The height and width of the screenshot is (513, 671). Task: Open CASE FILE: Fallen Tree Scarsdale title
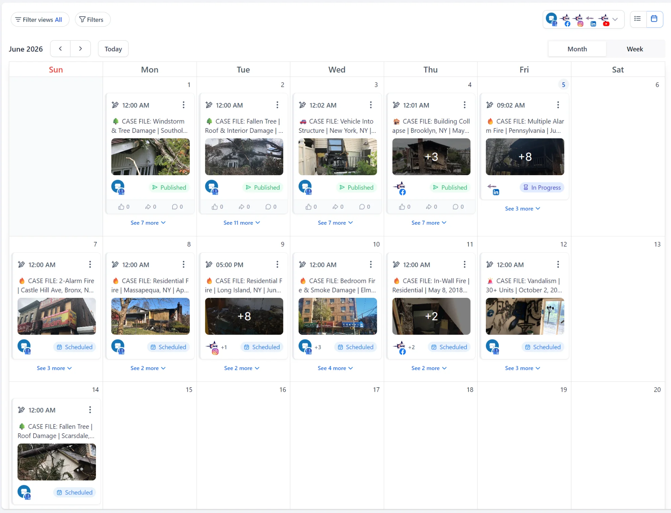point(56,431)
